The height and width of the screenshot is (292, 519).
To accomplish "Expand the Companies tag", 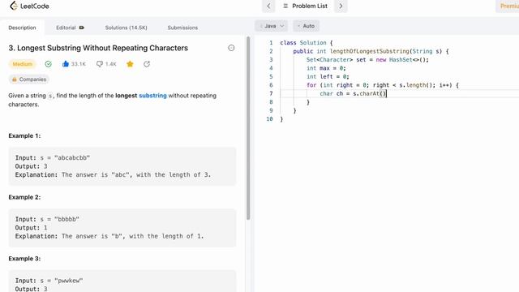I will (x=29, y=79).
